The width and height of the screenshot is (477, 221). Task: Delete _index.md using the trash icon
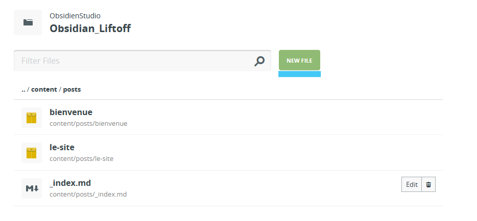(428, 184)
